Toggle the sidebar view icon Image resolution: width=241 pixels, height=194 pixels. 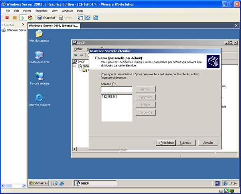[80, 18]
